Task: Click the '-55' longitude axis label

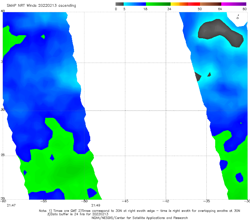Action: 44,201
